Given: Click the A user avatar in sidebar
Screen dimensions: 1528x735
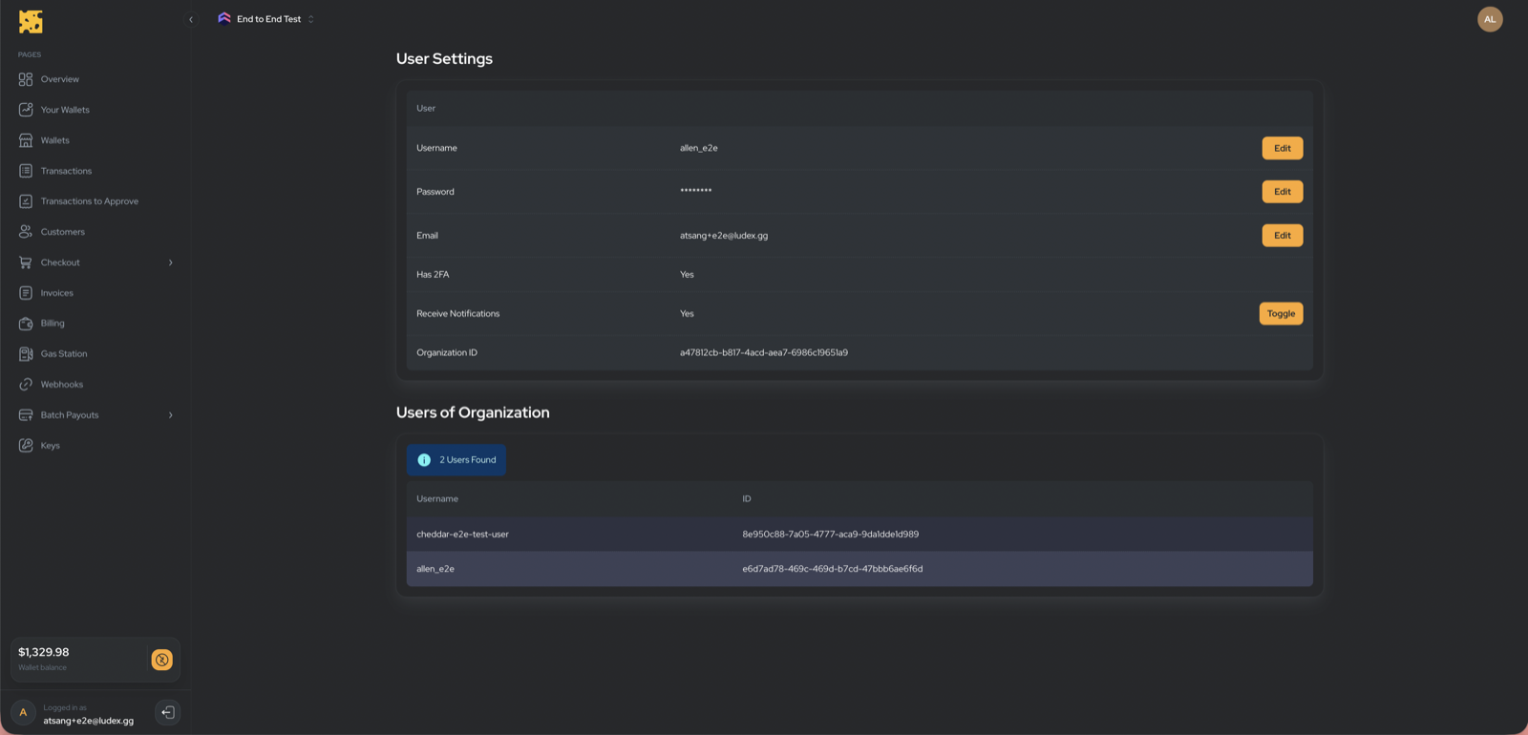Looking at the screenshot, I should pyautogui.click(x=23, y=712).
